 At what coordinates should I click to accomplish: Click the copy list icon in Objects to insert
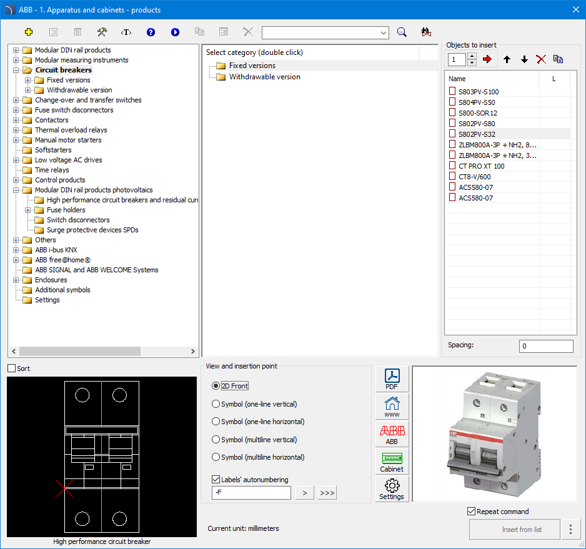click(x=558, y=59)
